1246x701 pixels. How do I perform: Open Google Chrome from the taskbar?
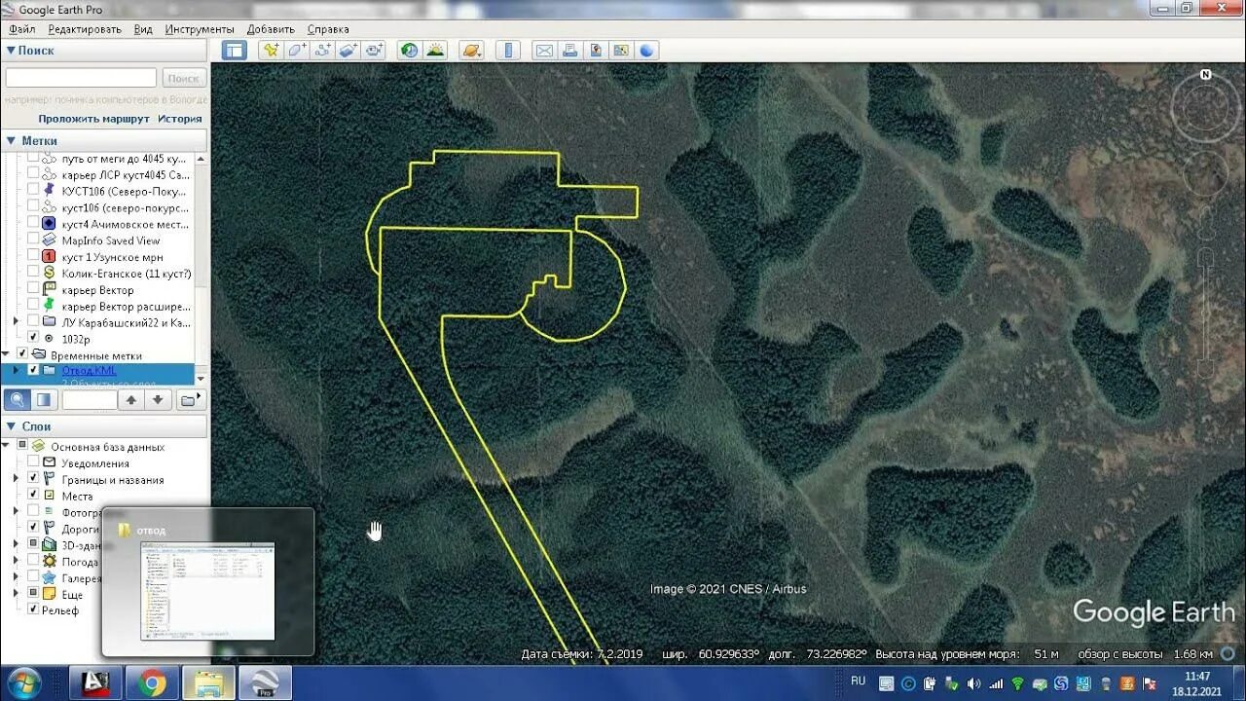pyautogui.click(x=152, y=683)
